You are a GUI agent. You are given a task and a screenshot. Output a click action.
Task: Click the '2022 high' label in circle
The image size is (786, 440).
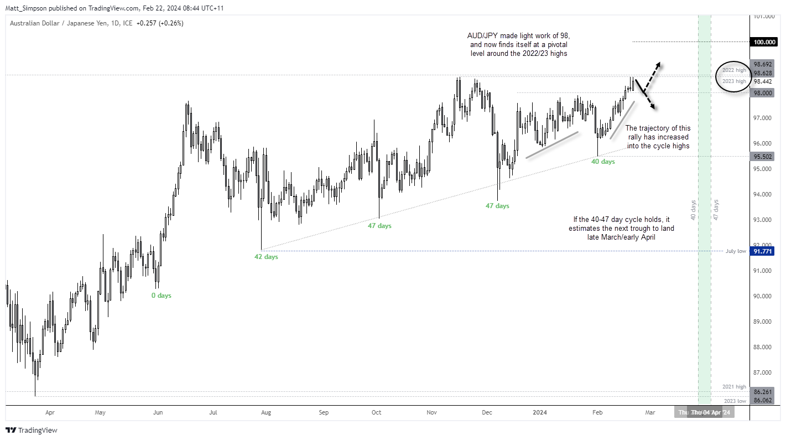735,70
